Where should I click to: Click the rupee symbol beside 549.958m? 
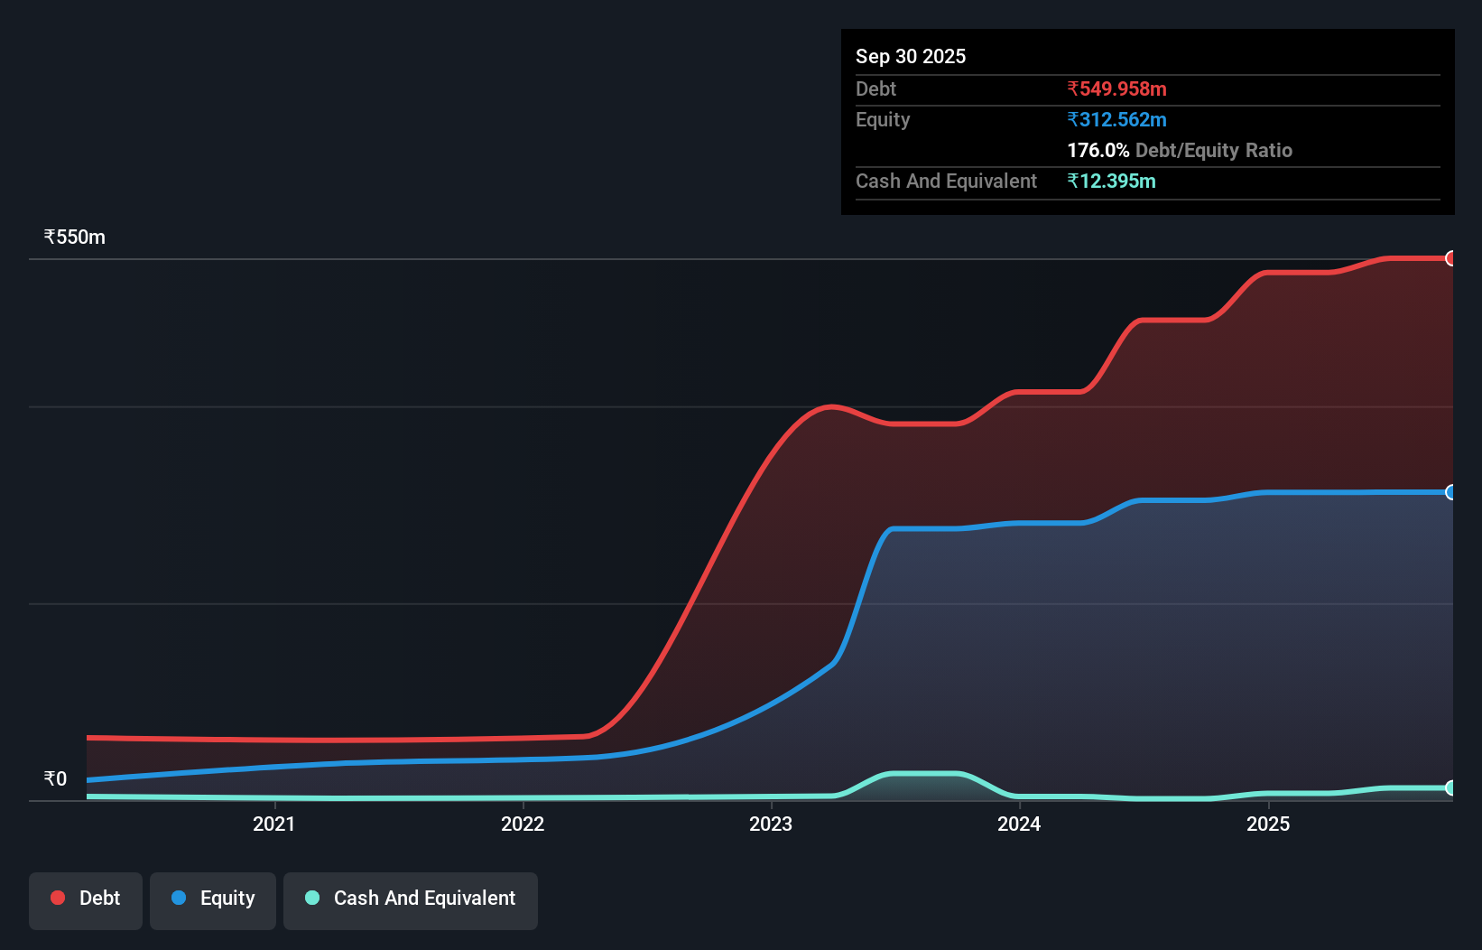1072,88
